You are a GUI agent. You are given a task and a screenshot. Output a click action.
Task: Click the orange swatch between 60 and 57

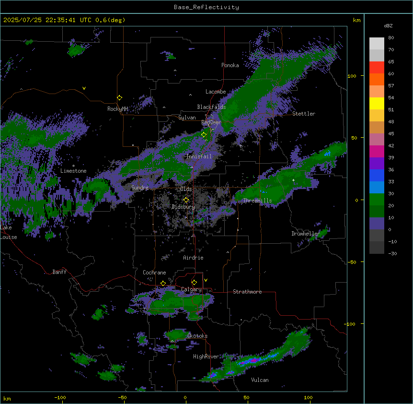coord(377,79)
